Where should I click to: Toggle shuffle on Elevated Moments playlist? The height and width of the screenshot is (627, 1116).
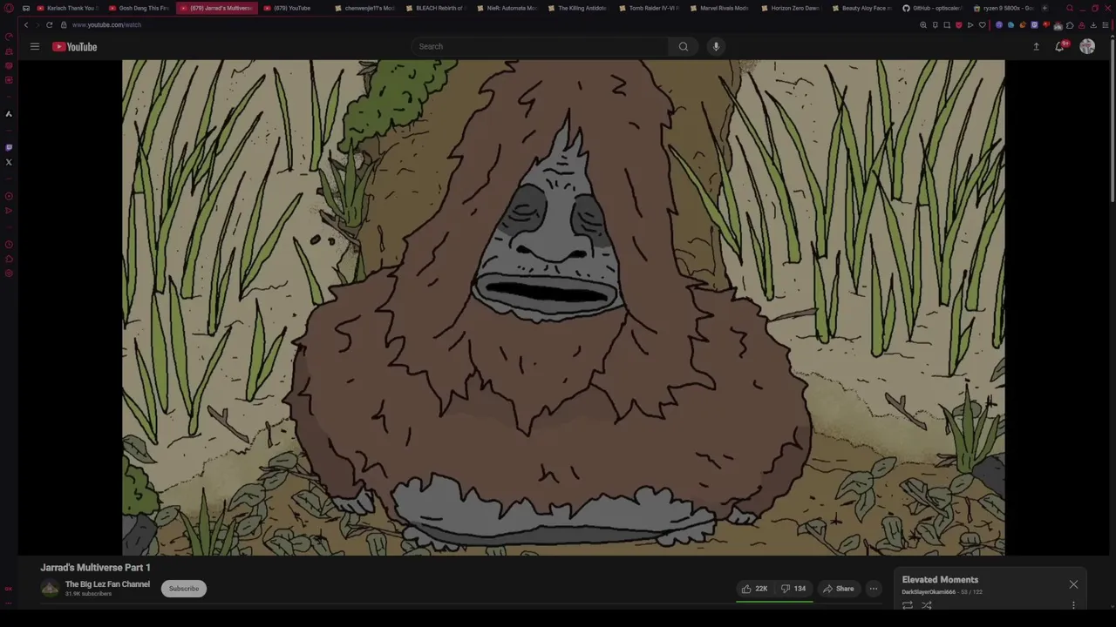[927, 605]
